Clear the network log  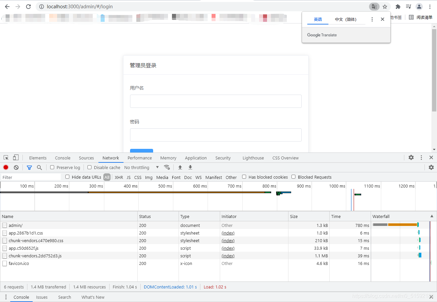16,167
